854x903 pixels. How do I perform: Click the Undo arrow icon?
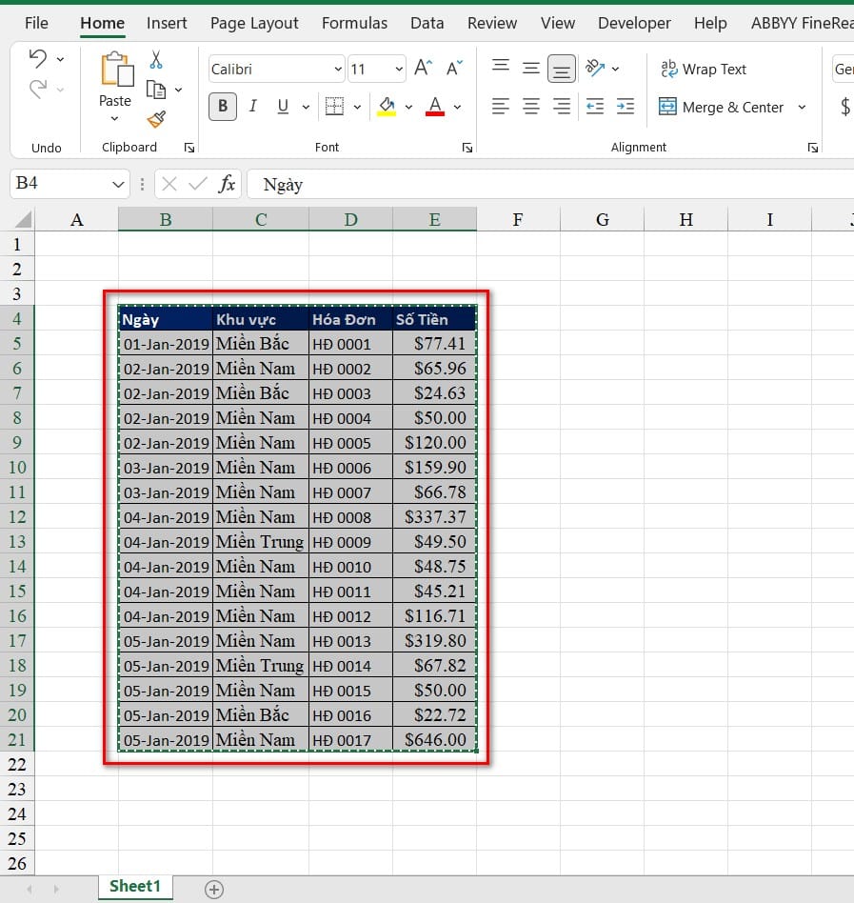coord(37,58)
